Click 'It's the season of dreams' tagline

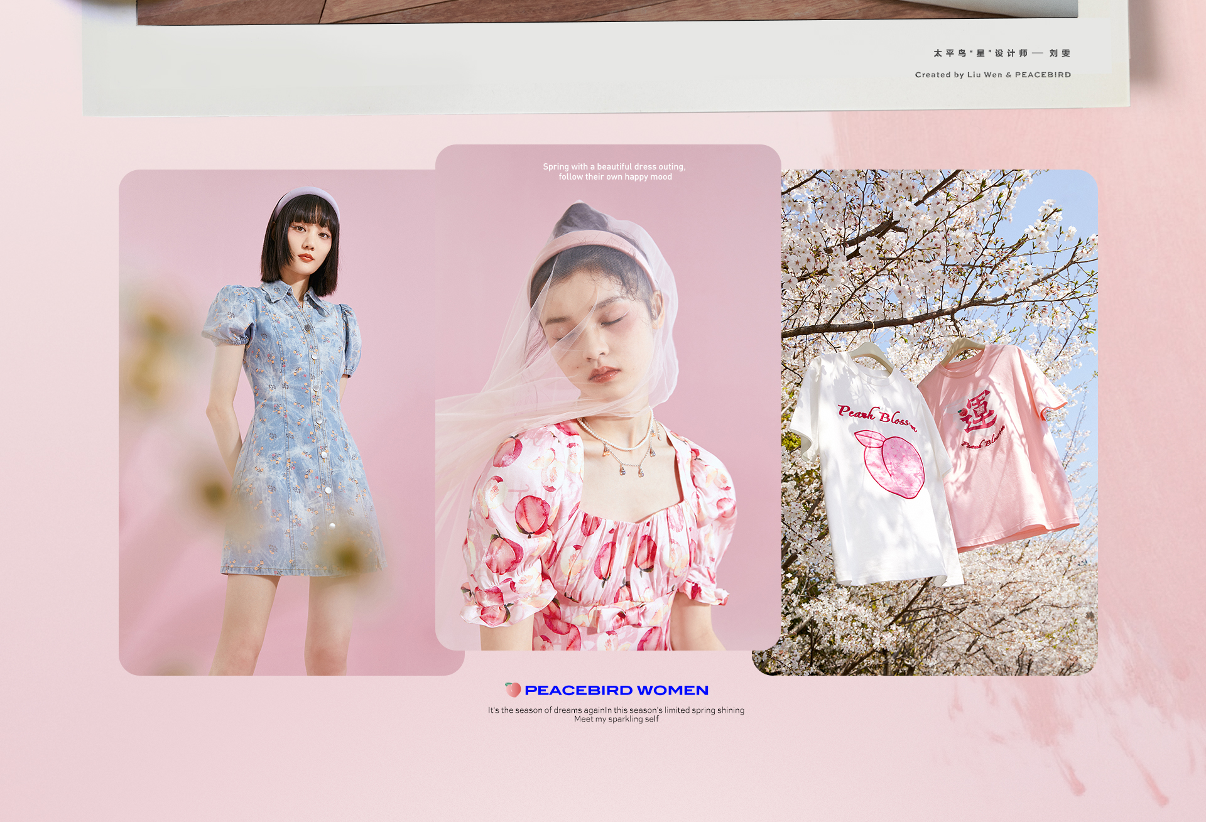click(616, 710)
